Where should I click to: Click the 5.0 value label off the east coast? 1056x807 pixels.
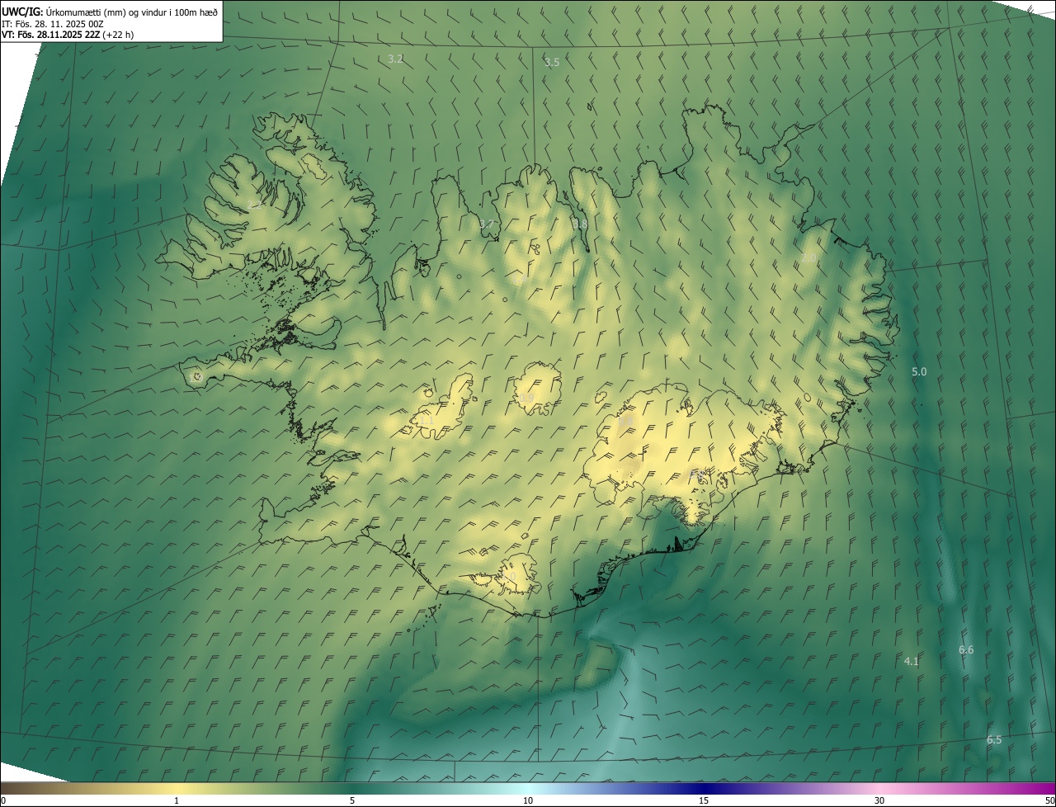pos(919,371)
